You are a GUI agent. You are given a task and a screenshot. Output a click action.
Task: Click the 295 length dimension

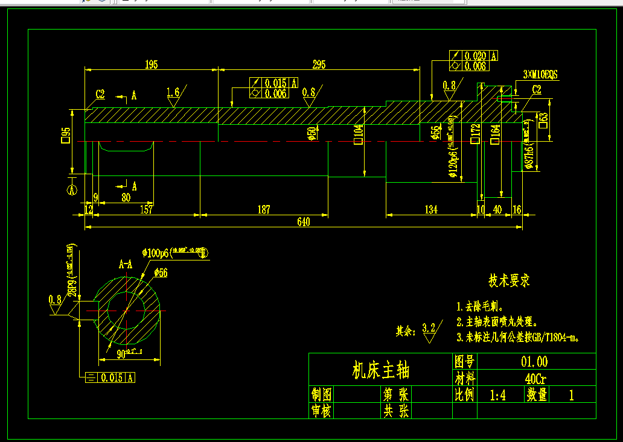click(x=319, y=65)
